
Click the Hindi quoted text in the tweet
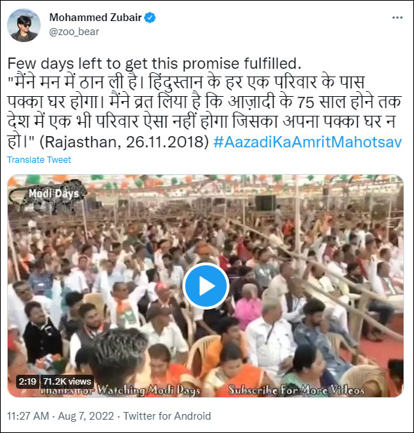203,112
